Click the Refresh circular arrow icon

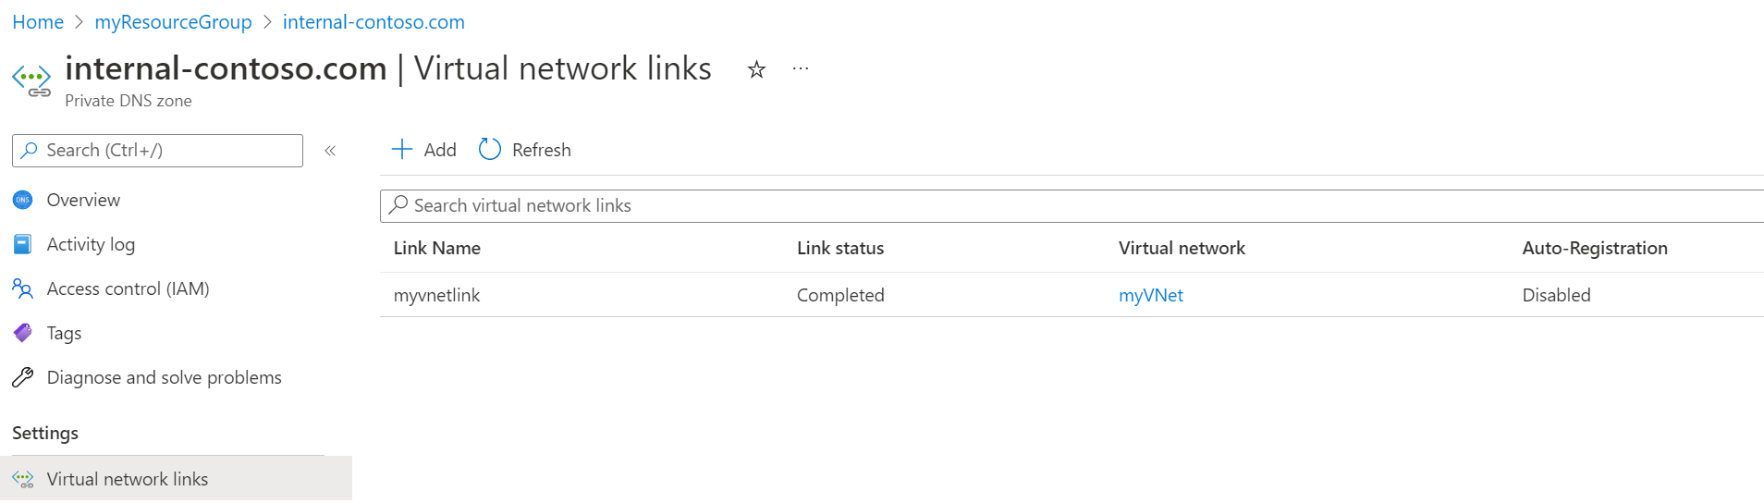490,150
